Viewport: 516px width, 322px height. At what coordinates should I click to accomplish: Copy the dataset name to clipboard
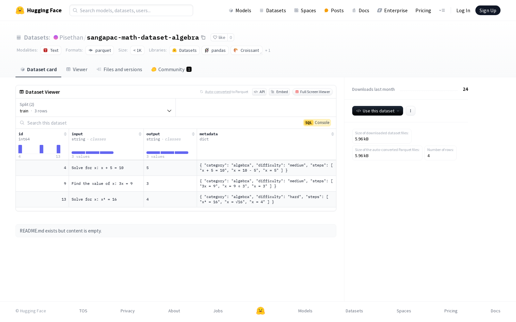(203, 37)
